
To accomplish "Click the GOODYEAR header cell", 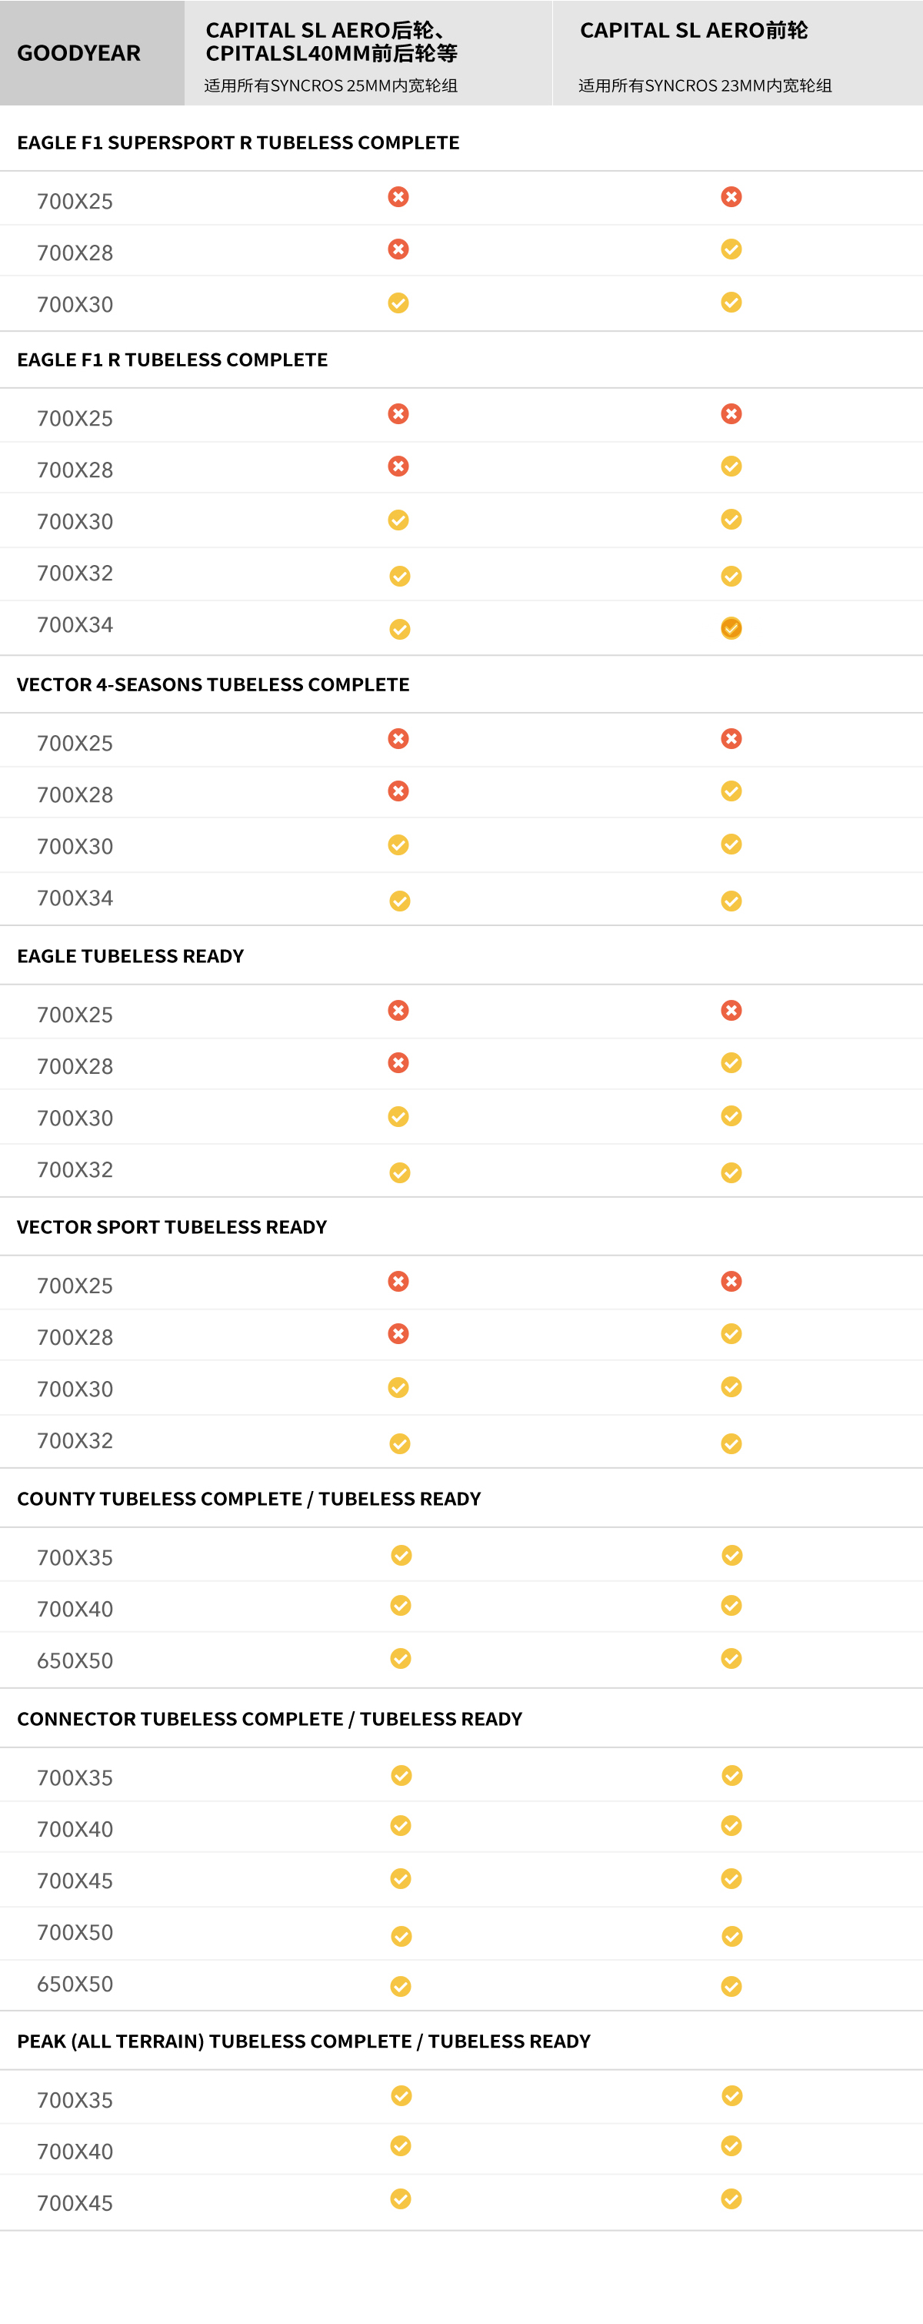I will pyautogui.click(x=92, y=53).
